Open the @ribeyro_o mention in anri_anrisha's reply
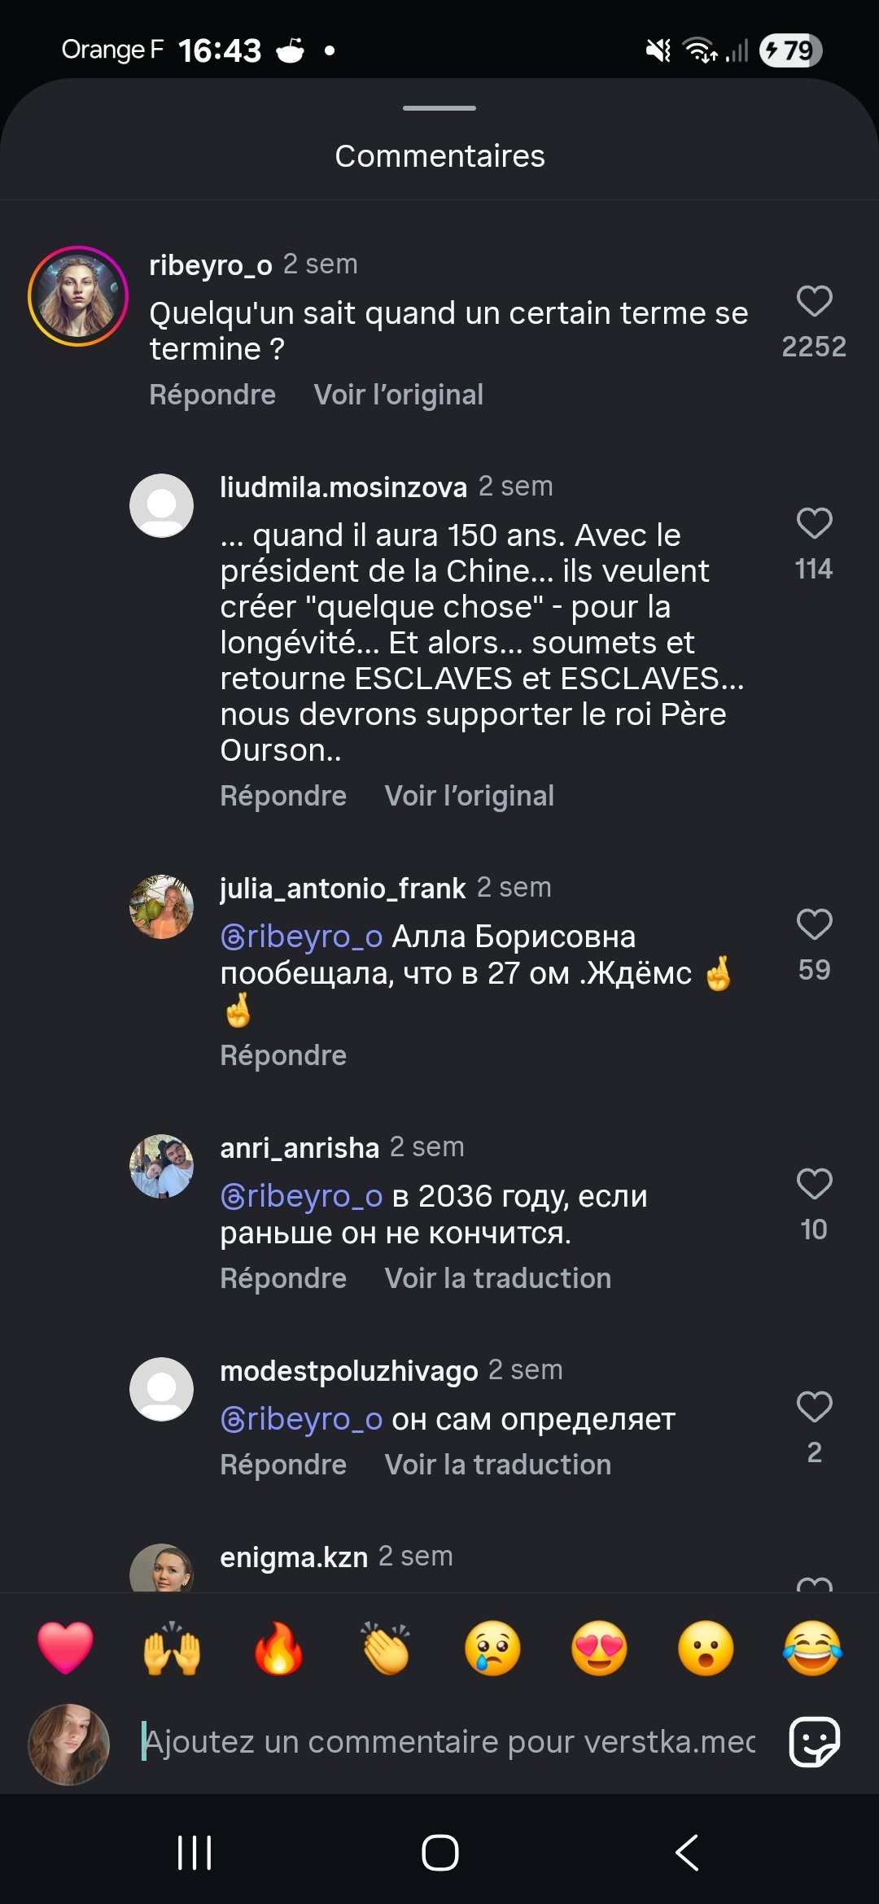The image size is (879, 1904). click(x=301, y=1196)
